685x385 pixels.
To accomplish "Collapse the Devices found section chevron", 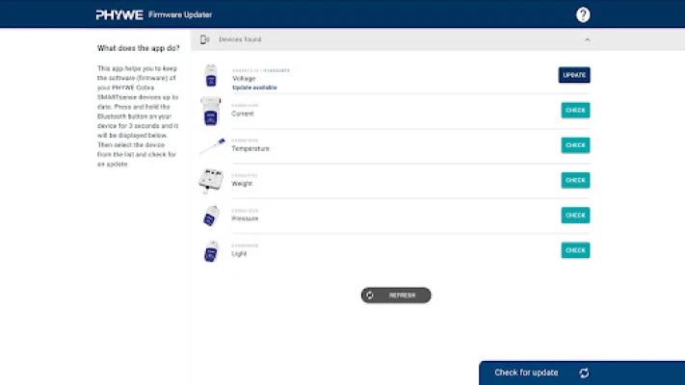I will [x=588, y=39].
